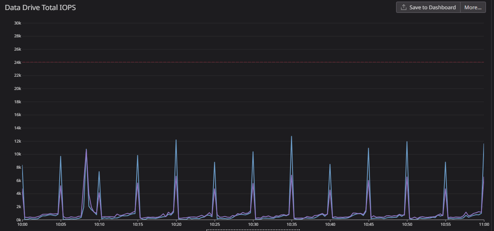This screenshot has width=494, height=231.
Task: Select the blue spike peak at 10:50
Action: coord(407,142)
